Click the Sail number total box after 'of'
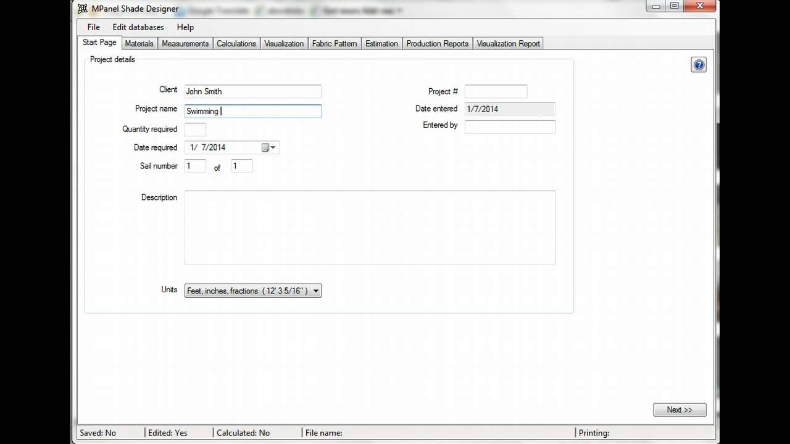This screenshot has height=444, width=790. coord(241,166)
